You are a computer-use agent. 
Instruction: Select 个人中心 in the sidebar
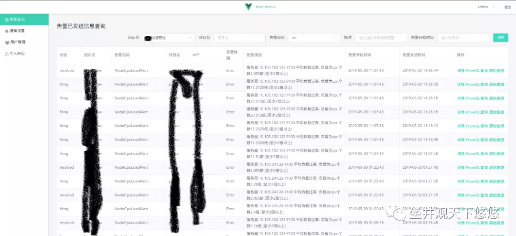pos(17,54)
